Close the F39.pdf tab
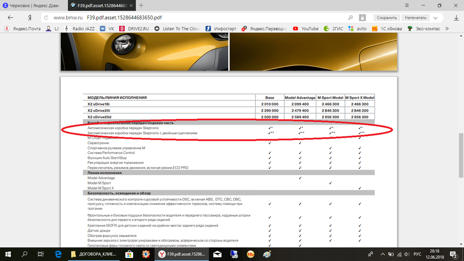The image size is (464, 261). click(x=131, y=6)
